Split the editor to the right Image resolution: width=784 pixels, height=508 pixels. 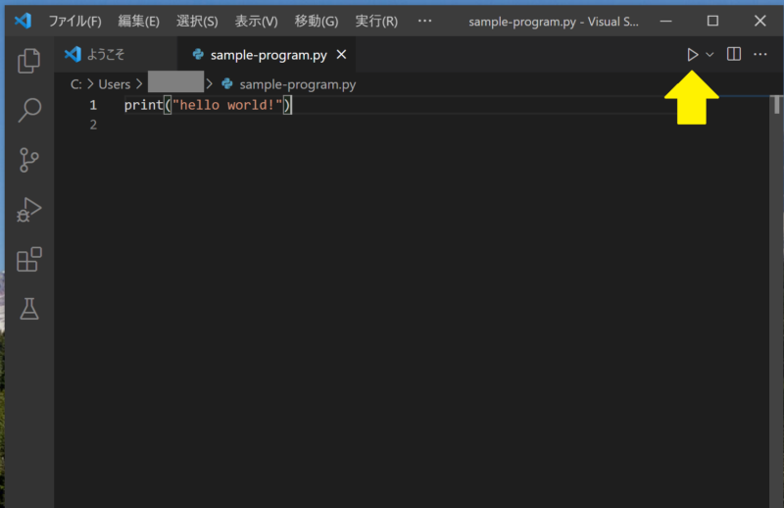733,55
